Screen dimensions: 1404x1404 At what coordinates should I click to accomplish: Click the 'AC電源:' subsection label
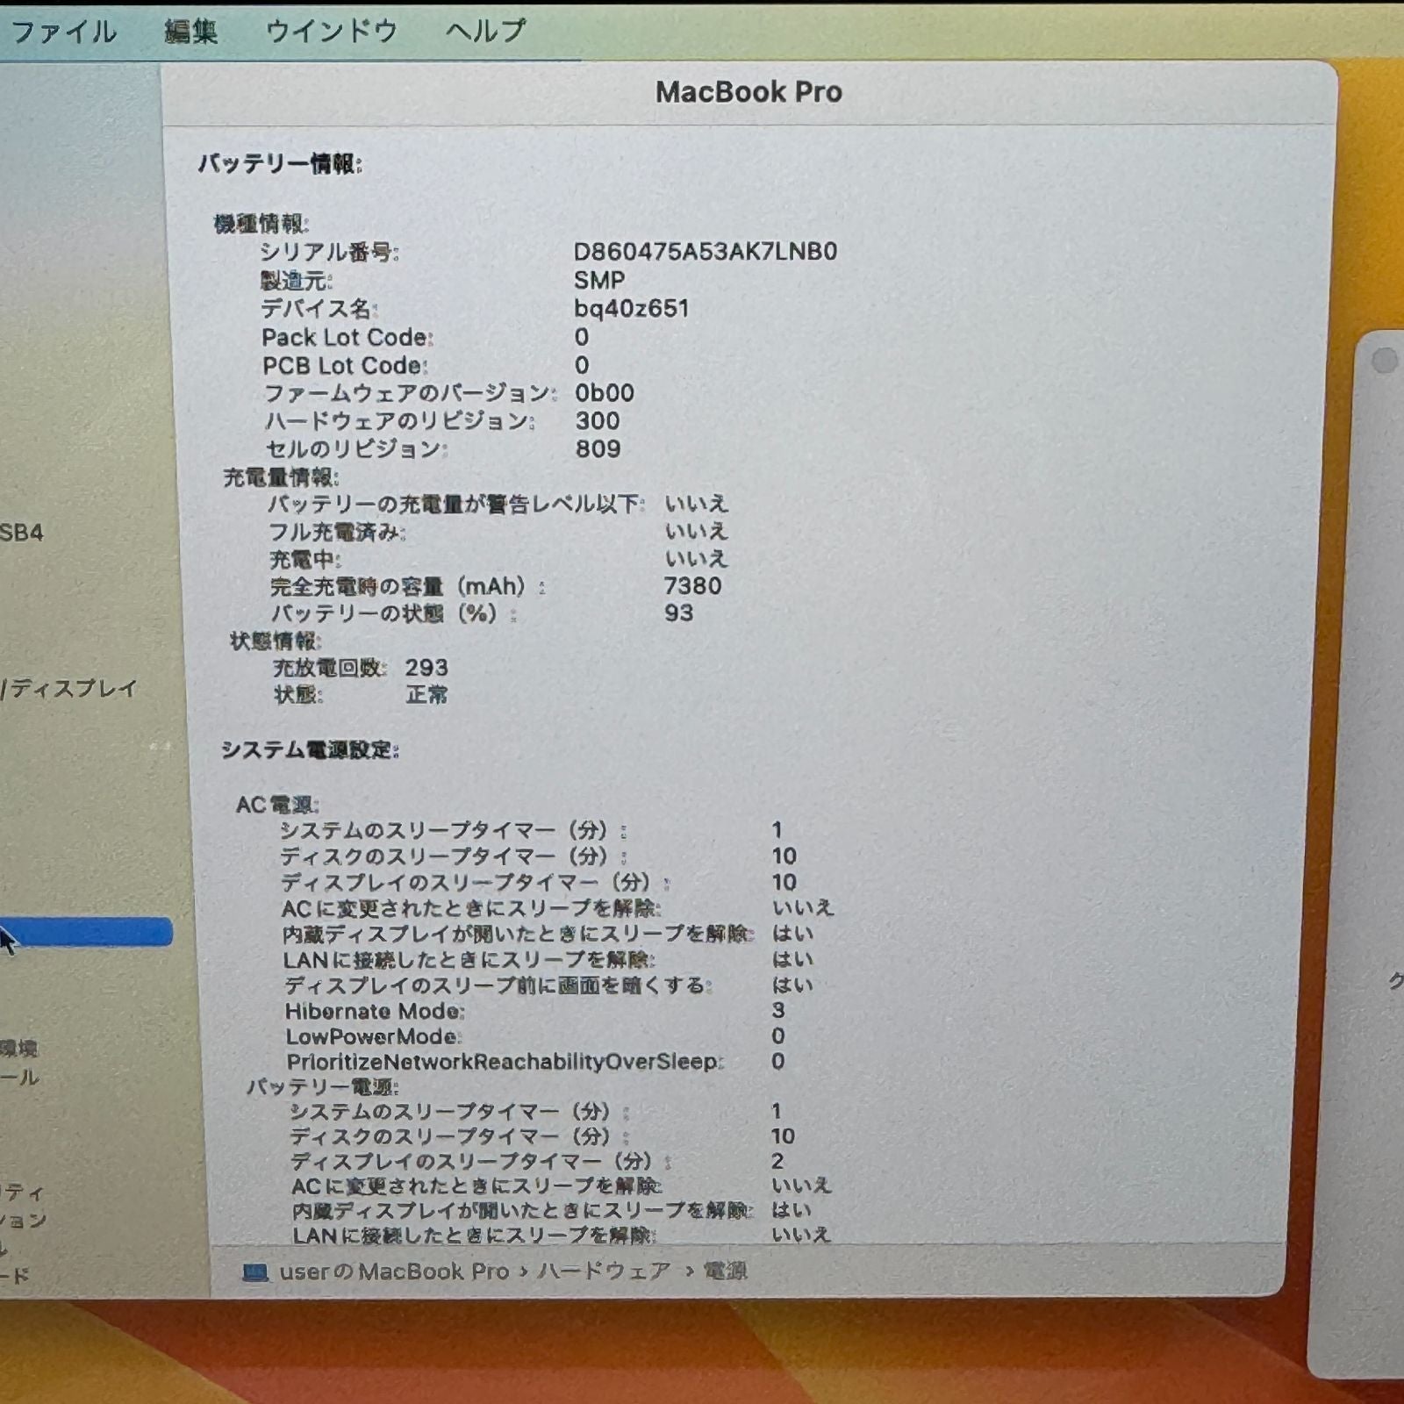[x=277, y=805]
